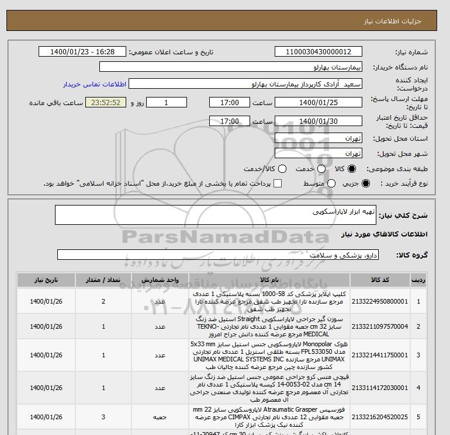This screenshot has width=450, height=435.
Task: Click product code 2133214411750001
Action: click(x=380, y=355)
